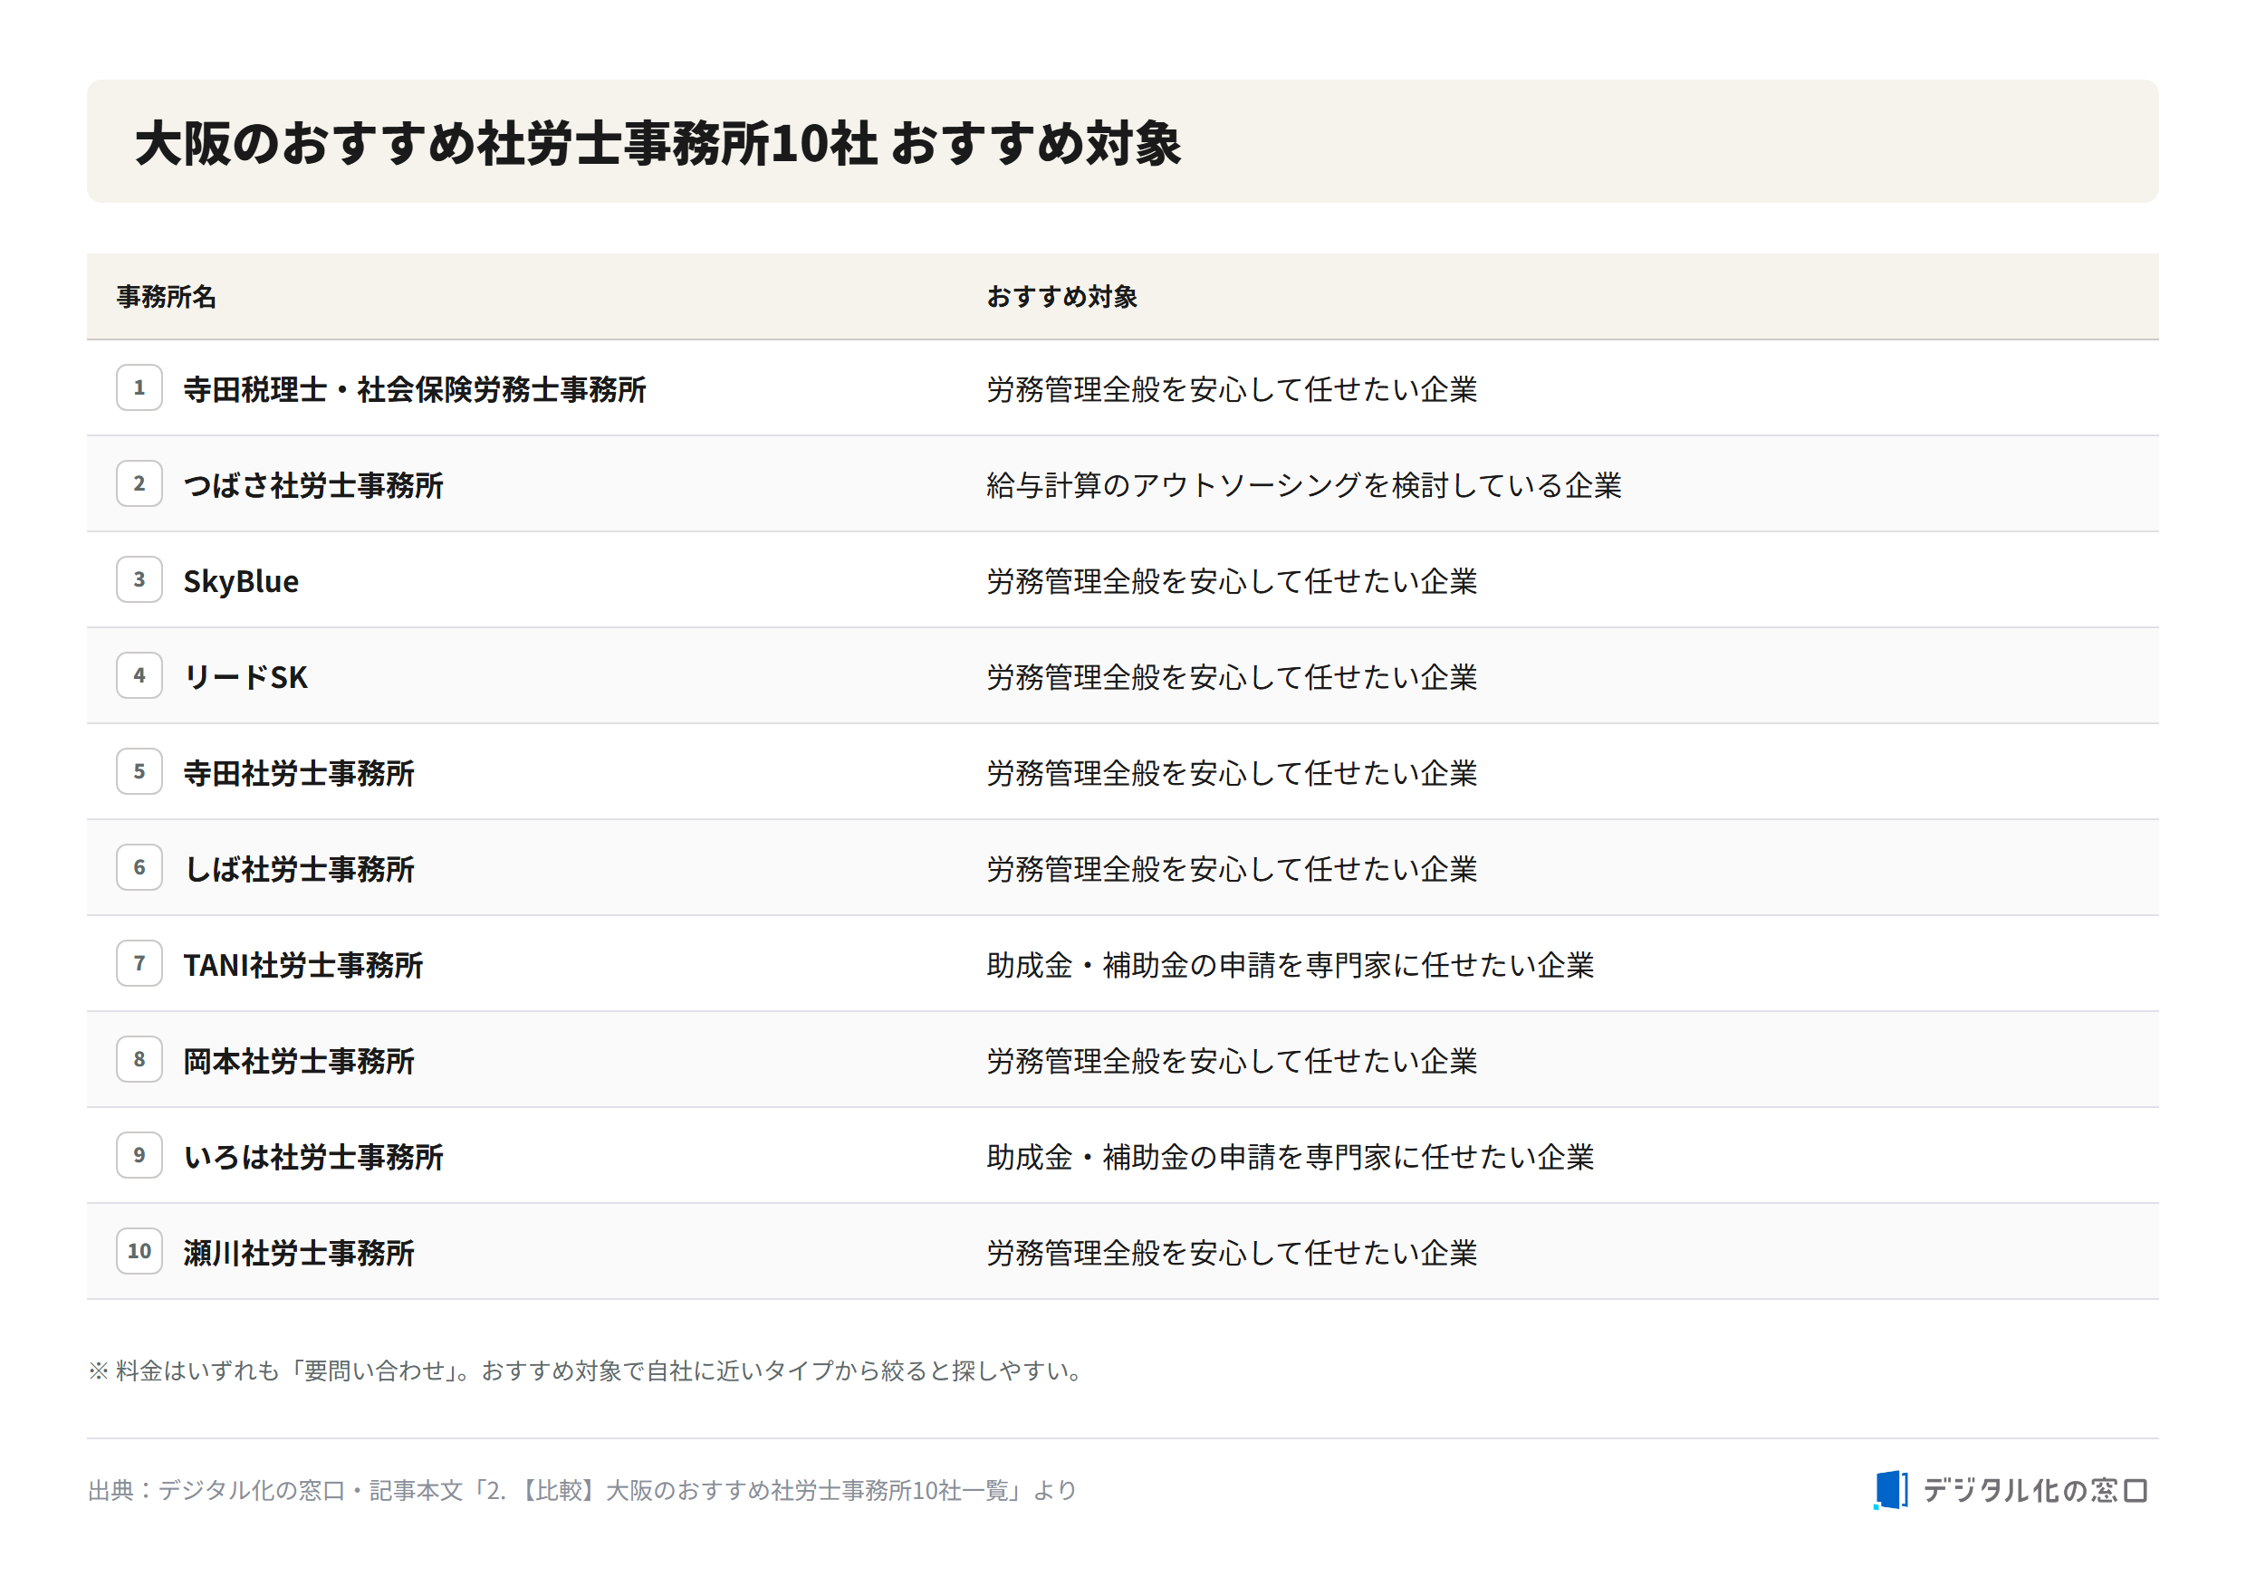Click 給与計算のアウトソーシングを検討している企業 cell
This screenshot has height=1595, width=2246.
coord(1304,485)
